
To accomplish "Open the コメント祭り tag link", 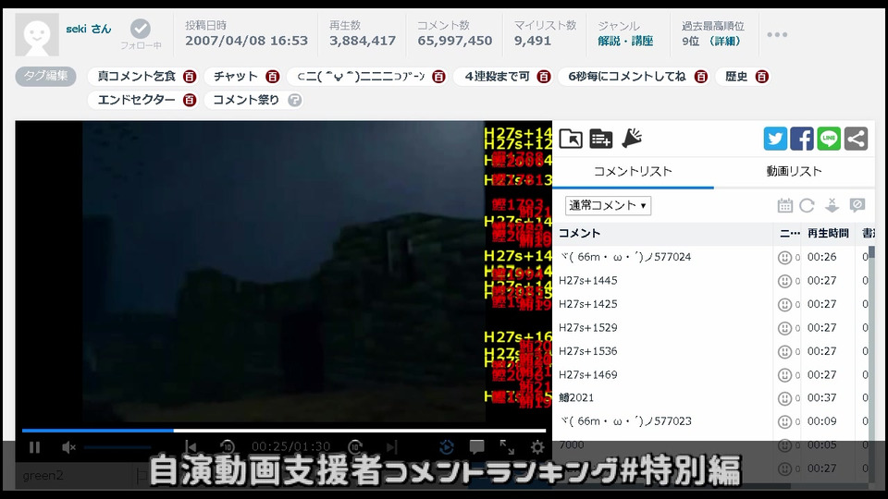I will click(246, 100).
